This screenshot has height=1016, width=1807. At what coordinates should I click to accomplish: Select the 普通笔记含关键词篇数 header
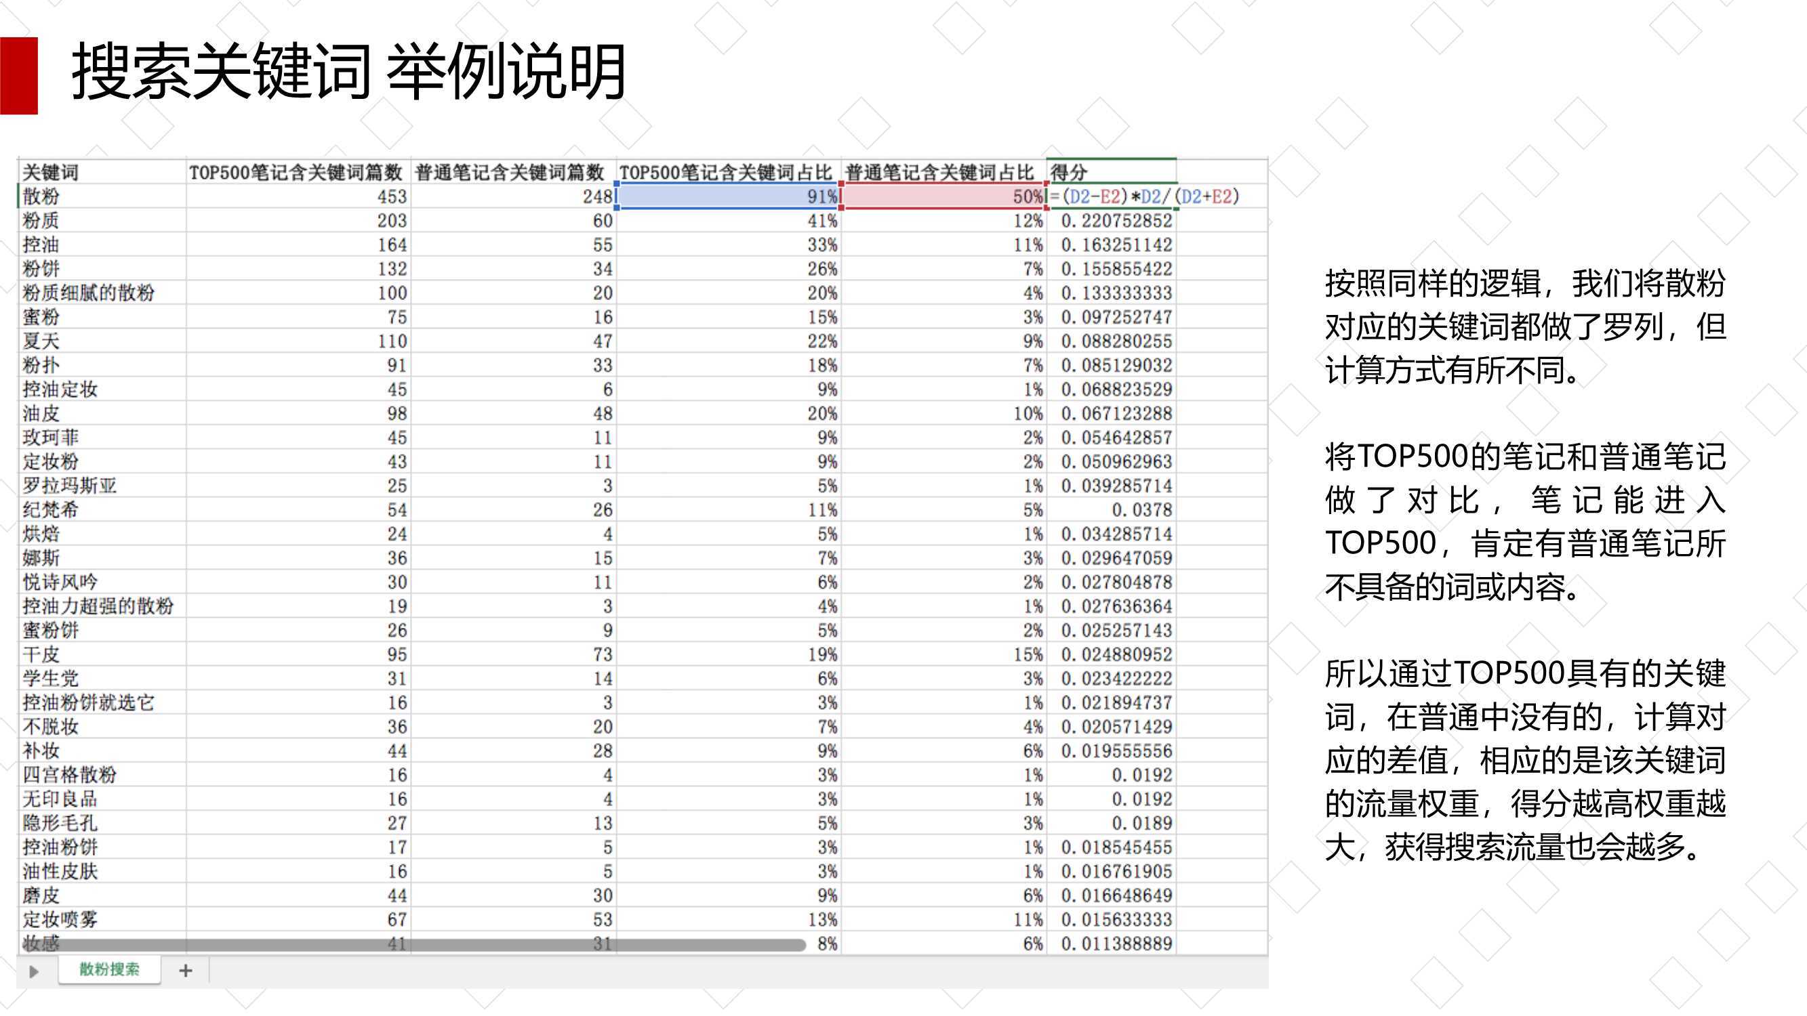[514, 173]
